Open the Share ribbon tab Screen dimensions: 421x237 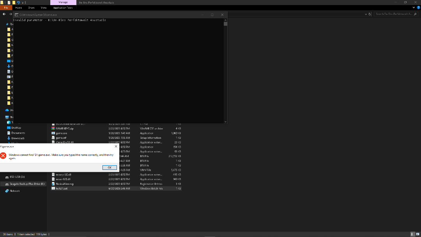(32, 7)
